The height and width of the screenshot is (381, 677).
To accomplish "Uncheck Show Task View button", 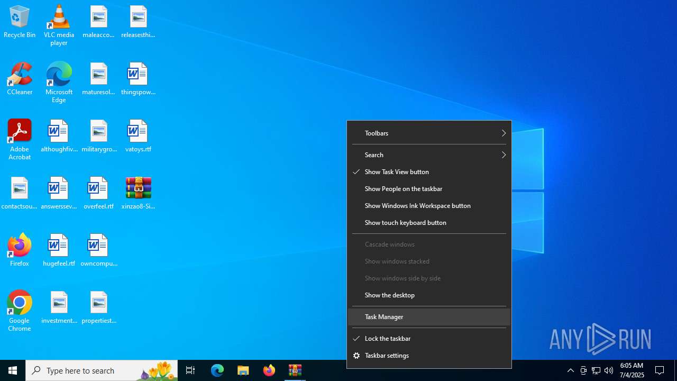I will coord(429,172).
